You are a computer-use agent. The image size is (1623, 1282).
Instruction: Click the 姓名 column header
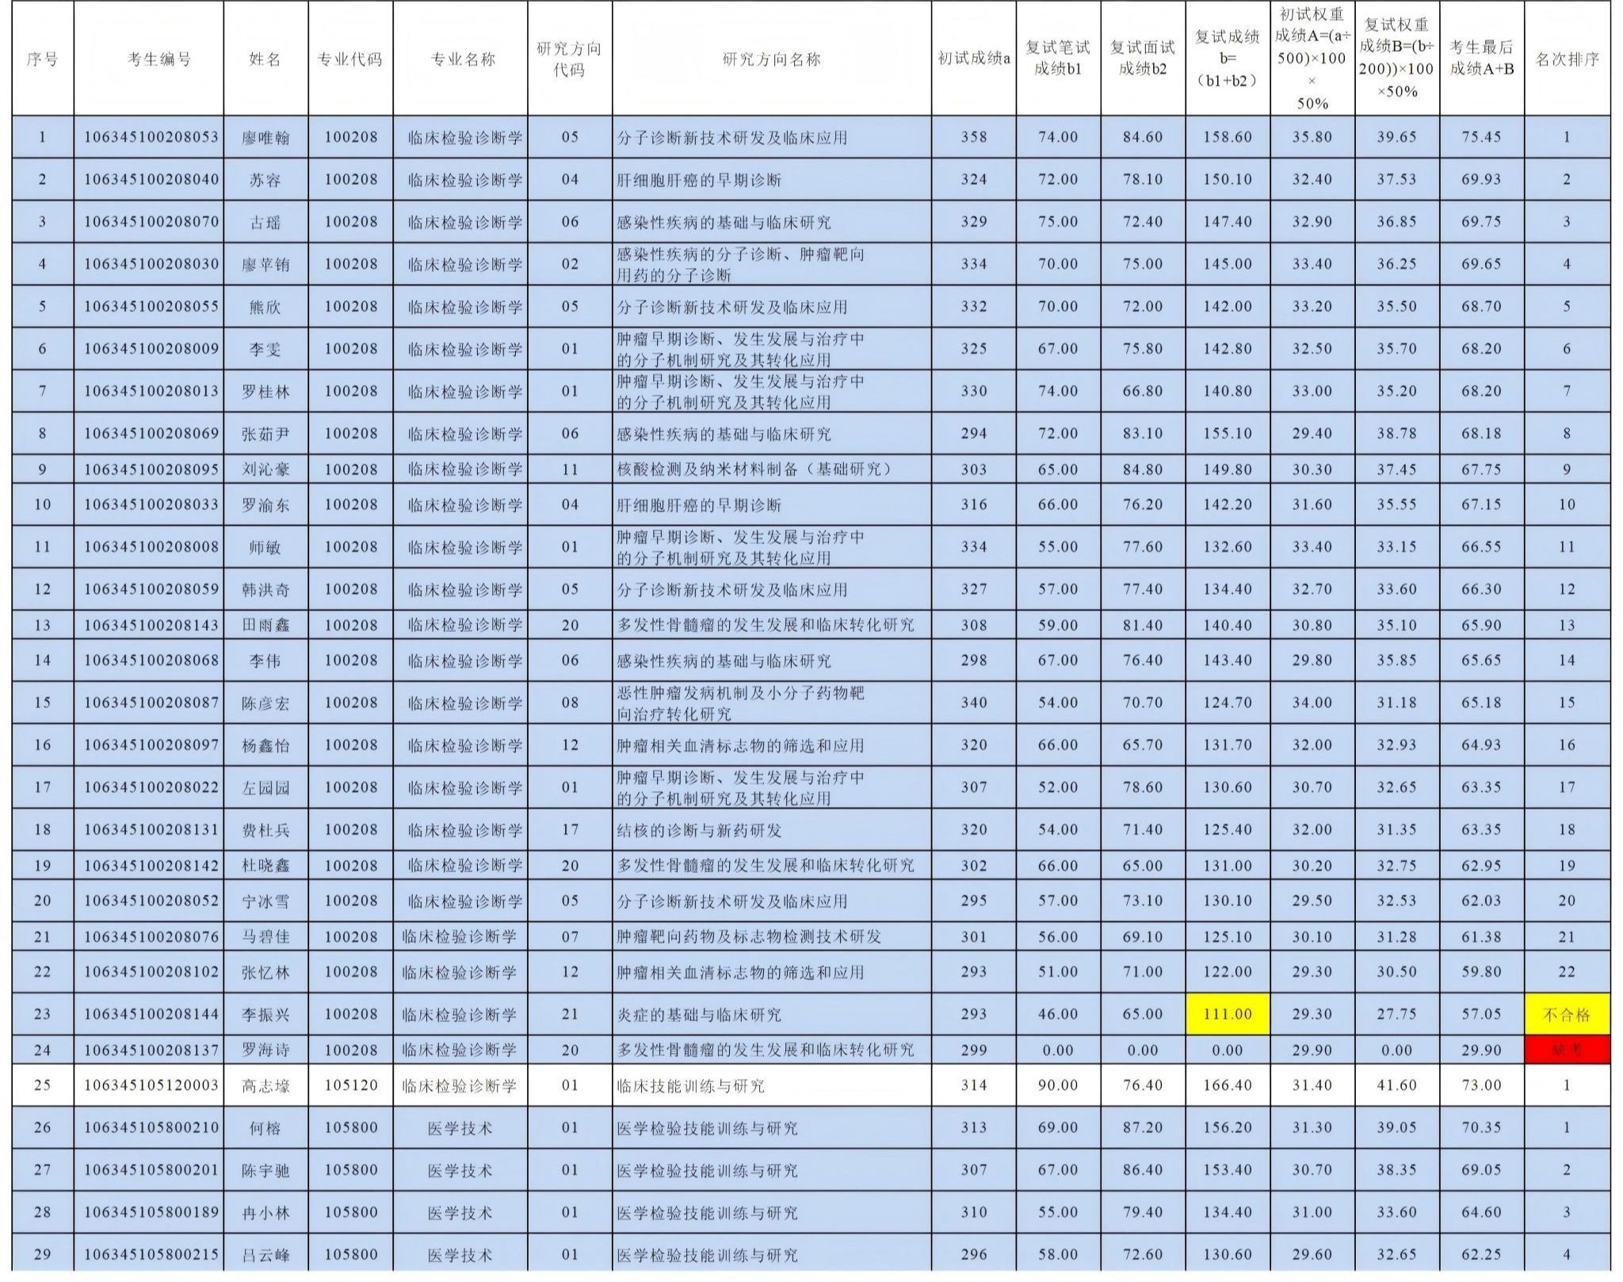[x=265, y=59]
